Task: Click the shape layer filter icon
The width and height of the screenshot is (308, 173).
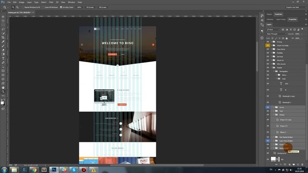Action: [295, 29]
